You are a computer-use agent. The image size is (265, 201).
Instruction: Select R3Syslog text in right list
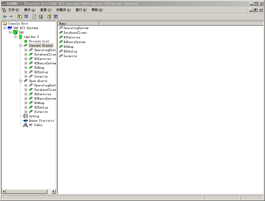[x=70, y=52]
